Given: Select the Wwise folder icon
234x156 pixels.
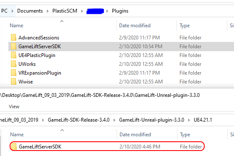Looking at the screenshot, I should (x=13, y=81).
